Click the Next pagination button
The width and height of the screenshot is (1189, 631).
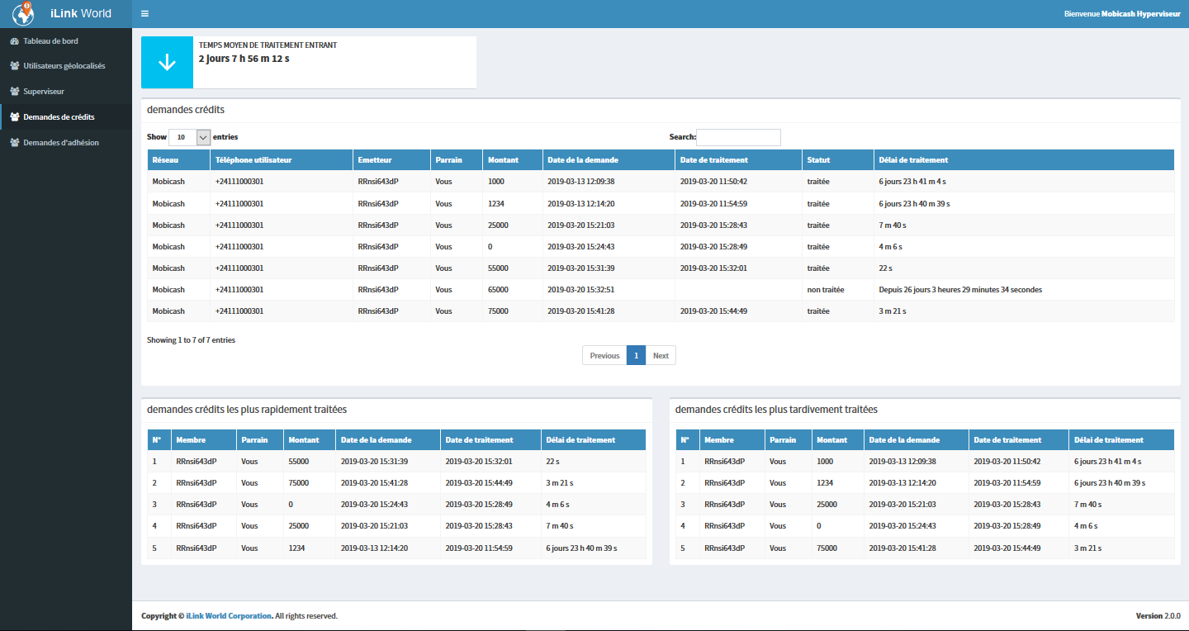click(661, 356)
